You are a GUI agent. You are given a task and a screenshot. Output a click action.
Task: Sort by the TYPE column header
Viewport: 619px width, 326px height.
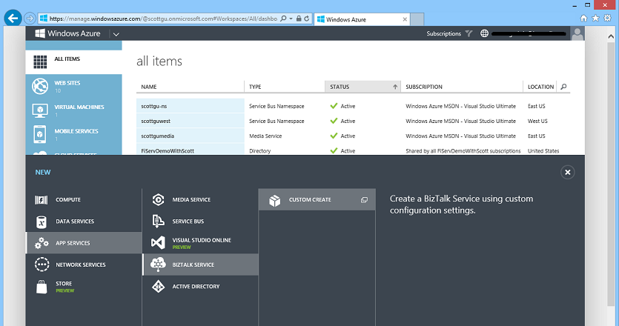tap(285, 87)
